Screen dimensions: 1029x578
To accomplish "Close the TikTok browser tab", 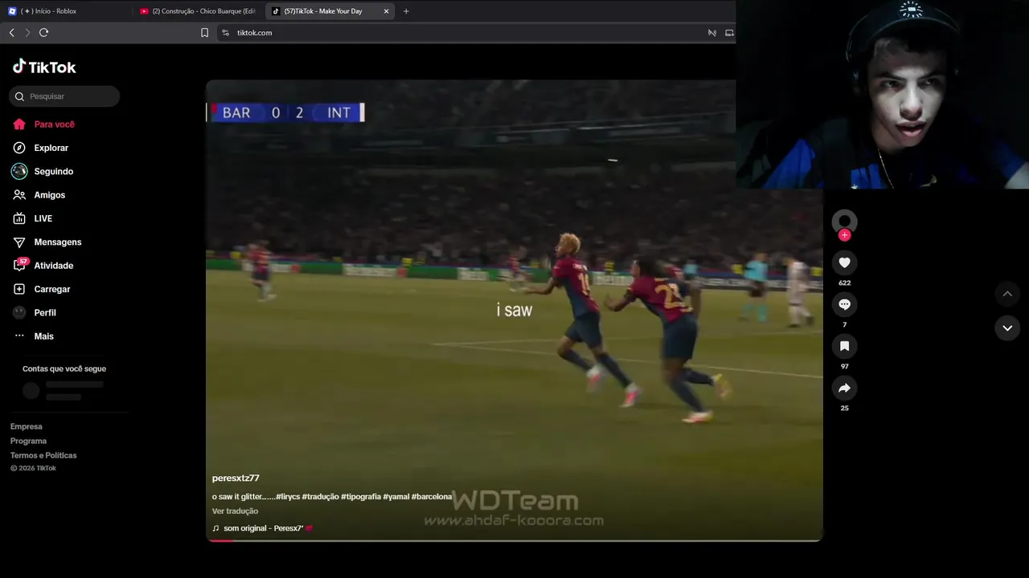I will tap(386, 11).
